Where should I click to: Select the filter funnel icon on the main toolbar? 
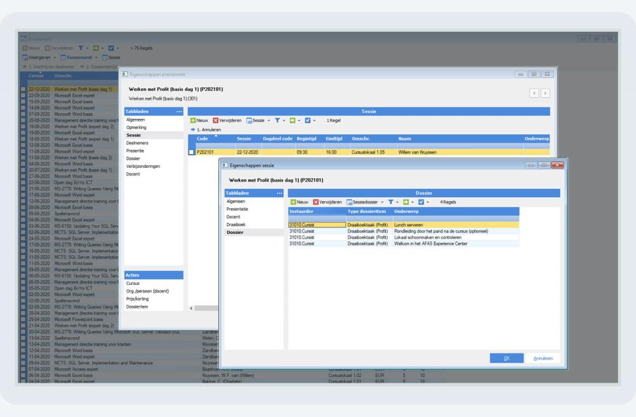click(x=81, y=48)
